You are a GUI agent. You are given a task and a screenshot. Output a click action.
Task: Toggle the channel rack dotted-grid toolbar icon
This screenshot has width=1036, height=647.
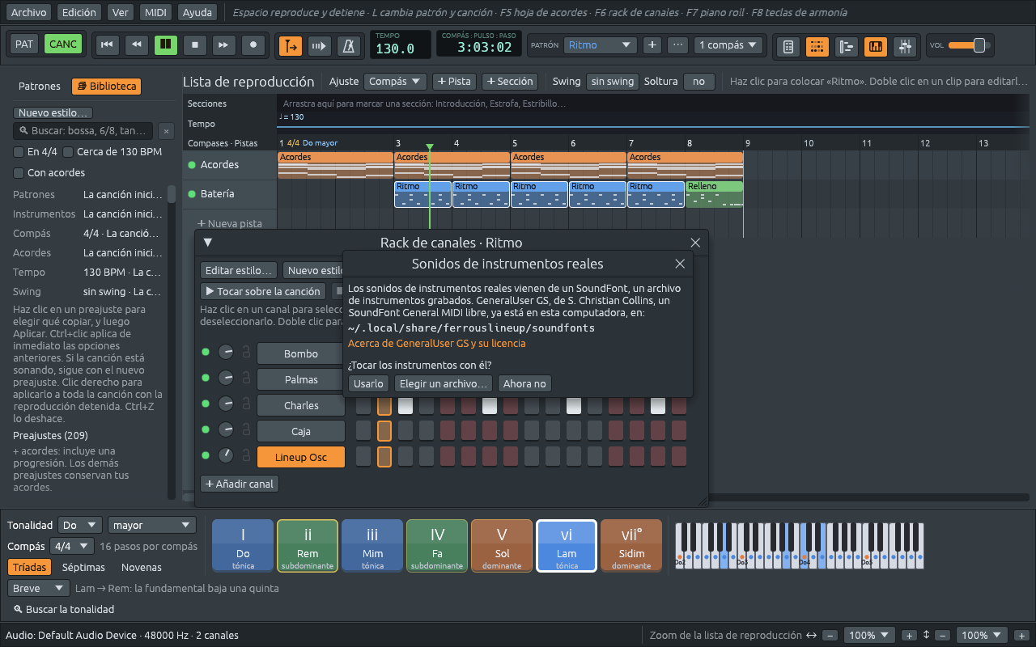[817, 47]
